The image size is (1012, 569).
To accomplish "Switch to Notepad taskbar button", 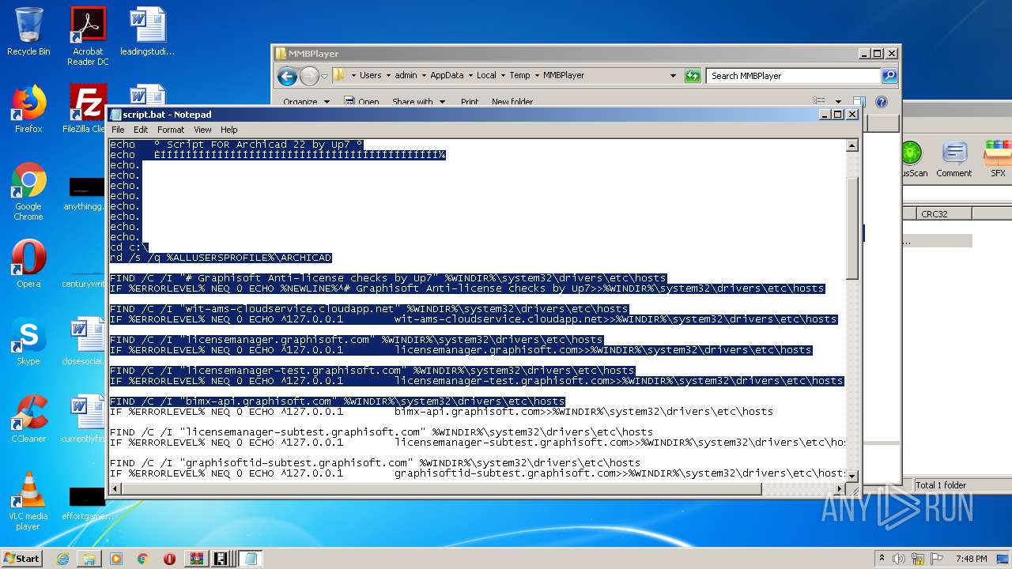I will point(251,559).
